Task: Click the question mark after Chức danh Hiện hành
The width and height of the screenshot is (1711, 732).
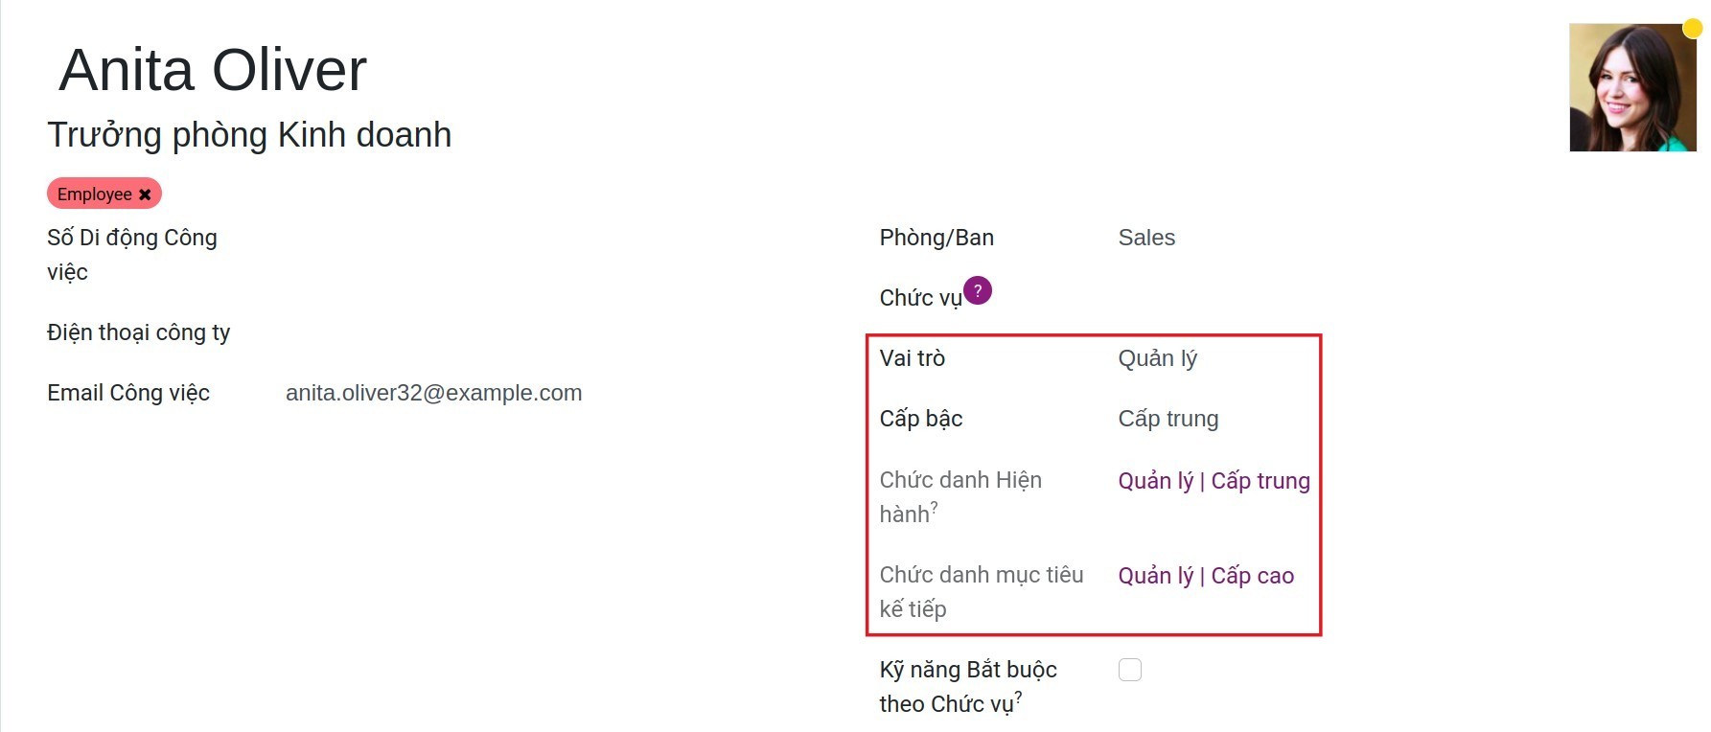Action: click(x=935, y=508)
